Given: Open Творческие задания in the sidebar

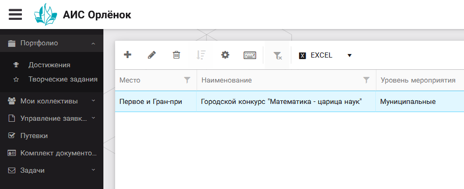Looking at the screenshot, I should point(63,79).
